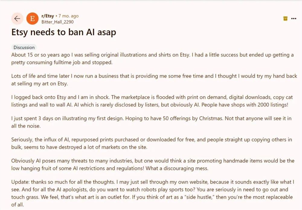Image resolution: width=302 pixels, height=210 pixels.
Task: Open the r/Etsy subreddit link
Action: tap(48, 16)
